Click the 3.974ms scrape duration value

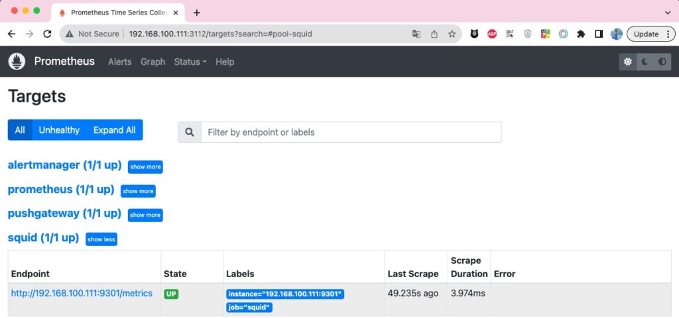point(468,294)
